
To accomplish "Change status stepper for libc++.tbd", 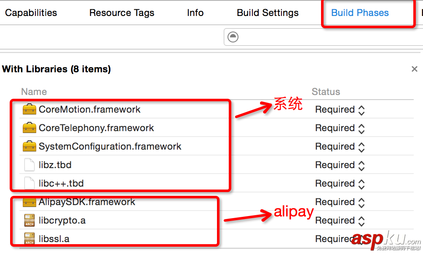I will (361, 184).
